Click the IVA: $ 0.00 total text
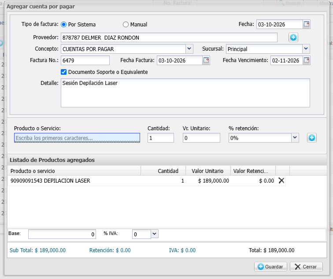333x279 pixels. (182, 250)
